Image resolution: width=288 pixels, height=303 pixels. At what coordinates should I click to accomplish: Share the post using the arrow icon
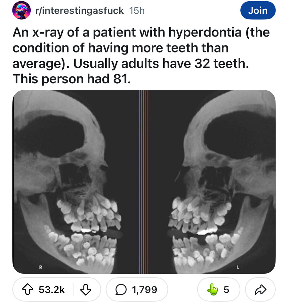(260, 289)
